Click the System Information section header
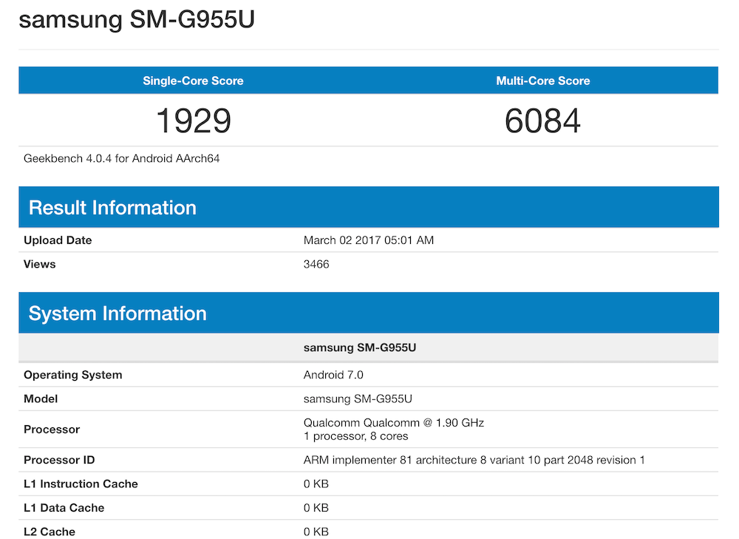The image size is (739, 539). click(118, 313)
